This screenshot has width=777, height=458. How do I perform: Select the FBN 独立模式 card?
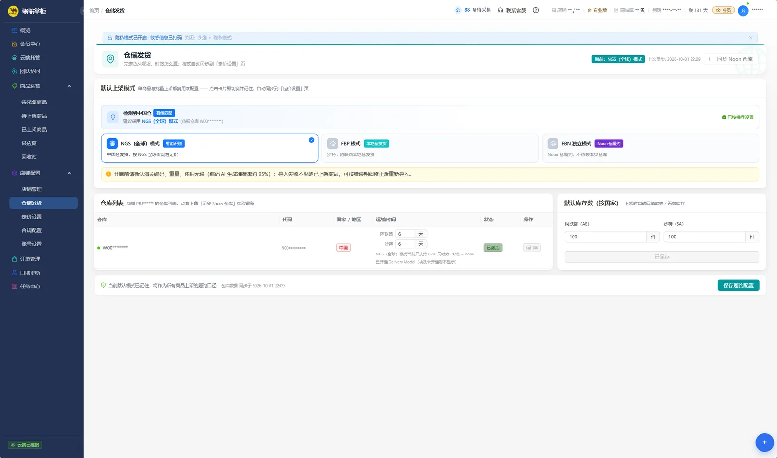click(x=650, y=148)
